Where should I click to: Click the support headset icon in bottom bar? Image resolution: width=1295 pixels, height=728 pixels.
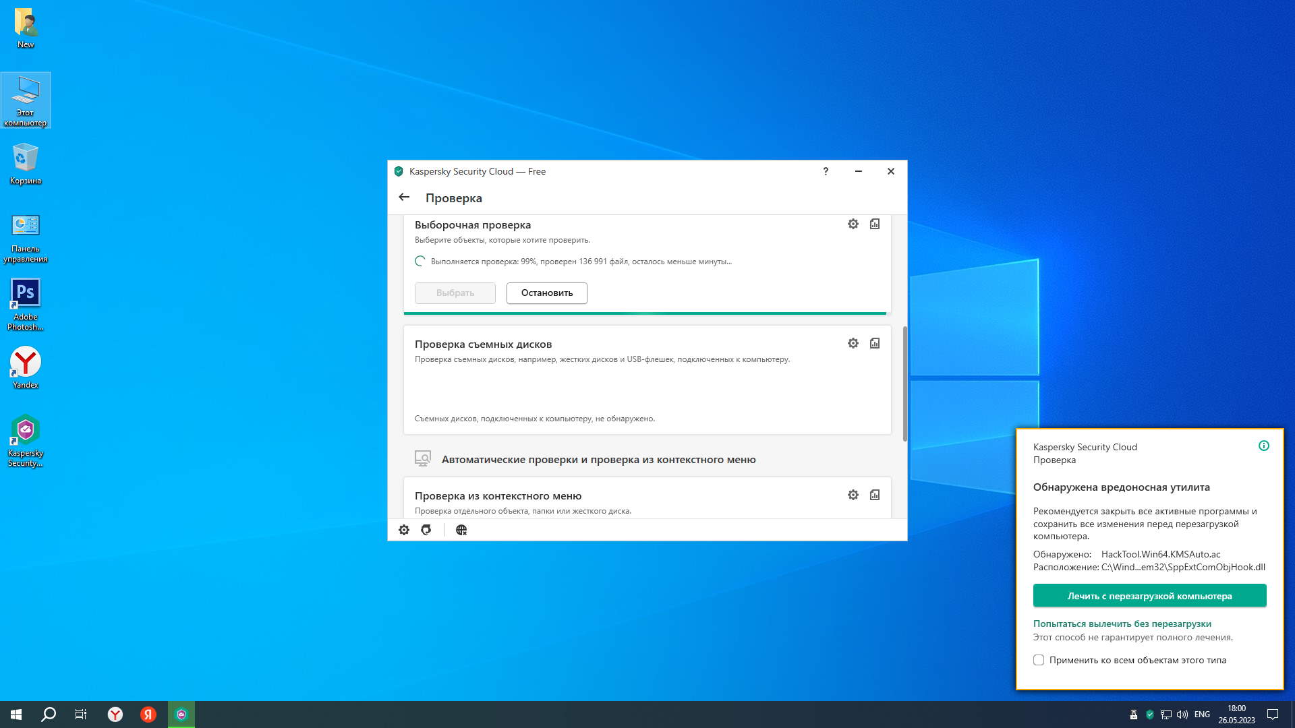pos(426,530)
